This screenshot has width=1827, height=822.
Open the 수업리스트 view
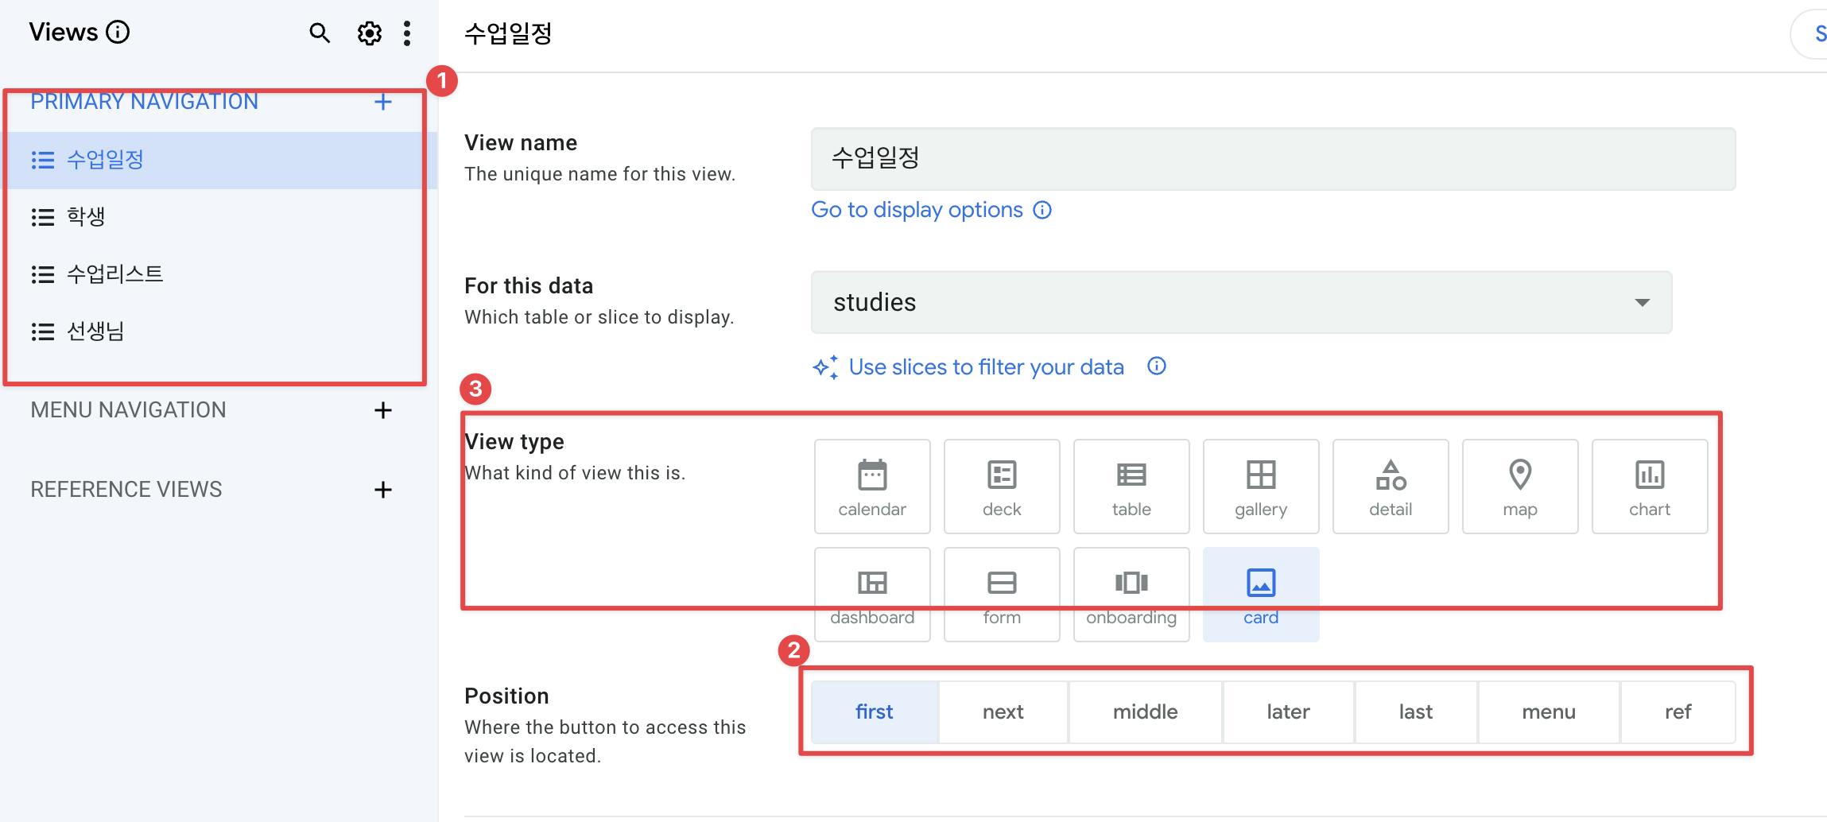(x=114, y=274)
